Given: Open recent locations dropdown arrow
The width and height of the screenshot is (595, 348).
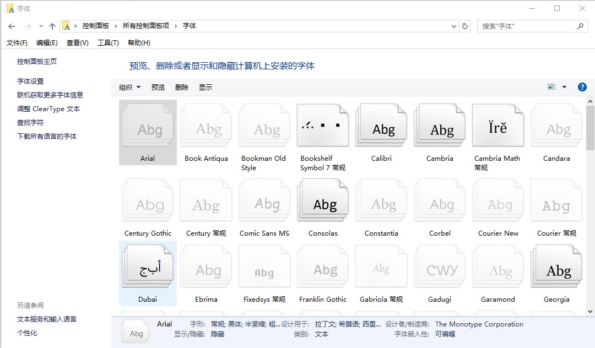Looking at the screenshot, I should pyautogui.click(x=41, y=26).
